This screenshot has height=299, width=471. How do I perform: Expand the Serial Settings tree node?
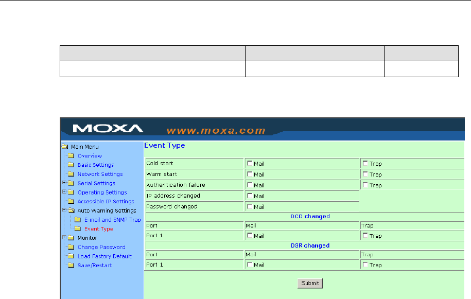tap(64, 183)
